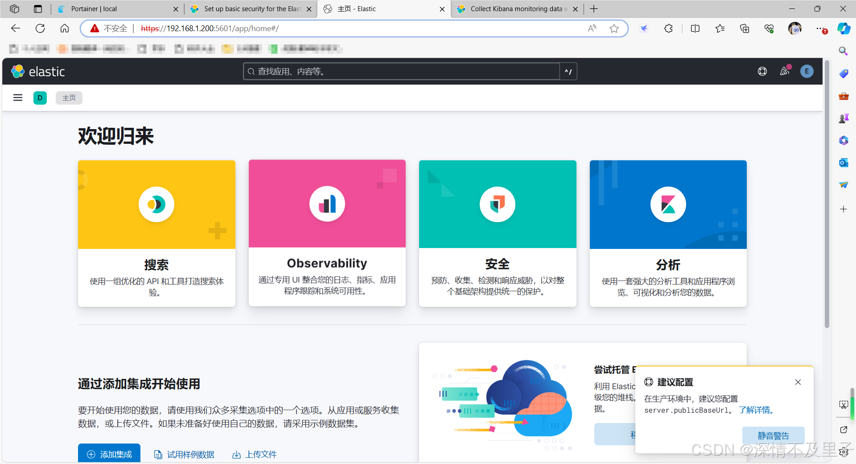
Task: Switch to Set up basic security tab
Action: 251,9
